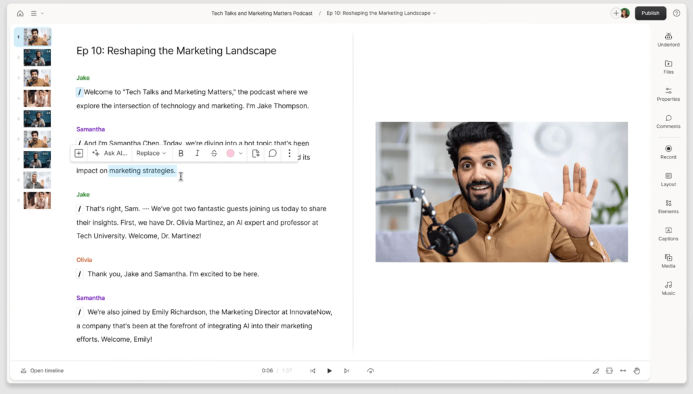Select scene 4 thumbnail

37,98
